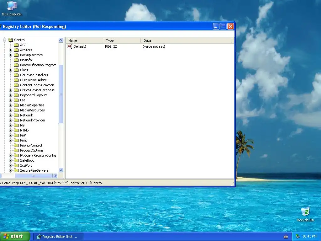Image resolution: width=321 pixels, height=241 pixels.
Task: Click the Registry Editor title bar
Action: point(107,26)
